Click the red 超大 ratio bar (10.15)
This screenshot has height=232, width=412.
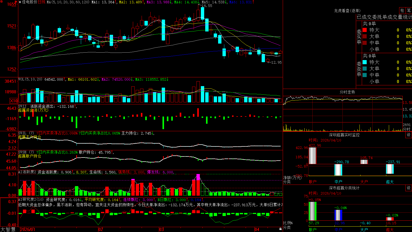[390, 219]
